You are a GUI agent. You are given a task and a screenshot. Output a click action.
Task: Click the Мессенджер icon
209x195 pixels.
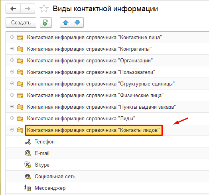pos(28,188)
